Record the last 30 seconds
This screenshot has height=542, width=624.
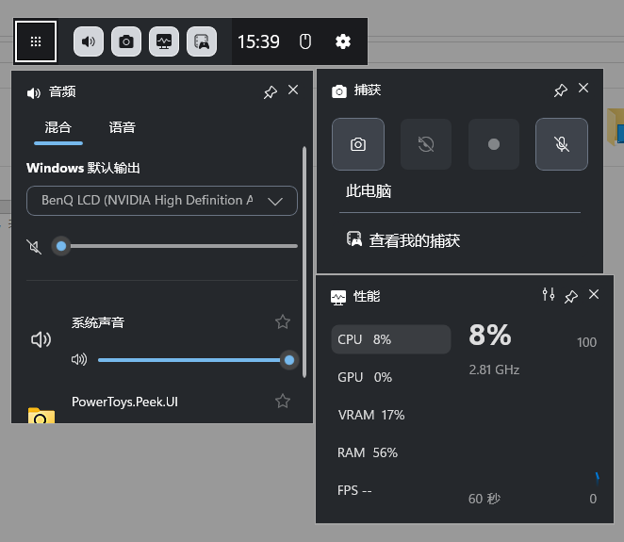[x=426, y=144]
